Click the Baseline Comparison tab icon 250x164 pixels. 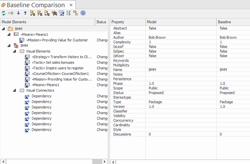click(3, 5)
